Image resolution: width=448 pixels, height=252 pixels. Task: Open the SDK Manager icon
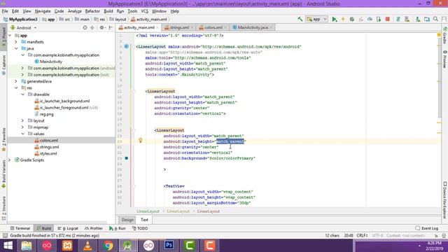(x=418, y=19)
